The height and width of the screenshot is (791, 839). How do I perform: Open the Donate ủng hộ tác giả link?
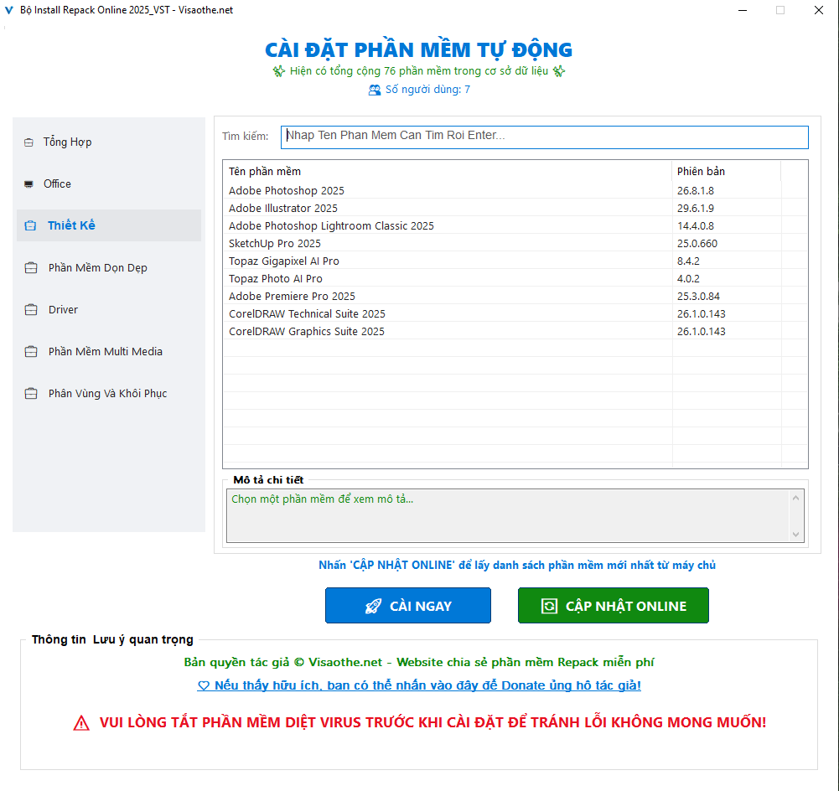(x=419, y=685)
